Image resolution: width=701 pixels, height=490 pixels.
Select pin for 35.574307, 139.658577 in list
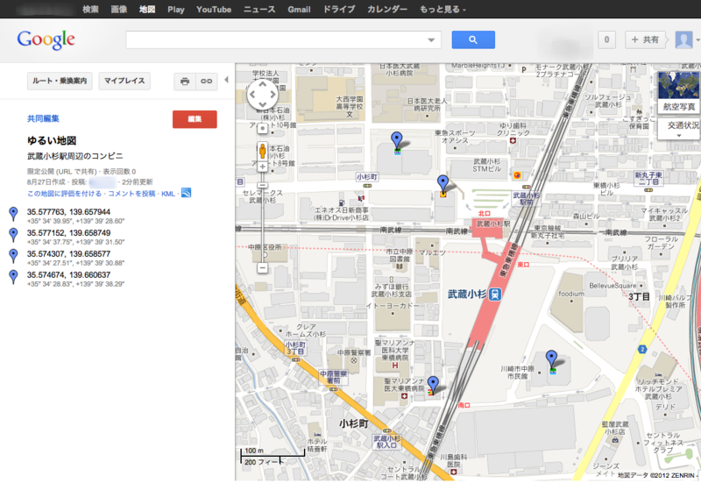(x=13, y=256)
